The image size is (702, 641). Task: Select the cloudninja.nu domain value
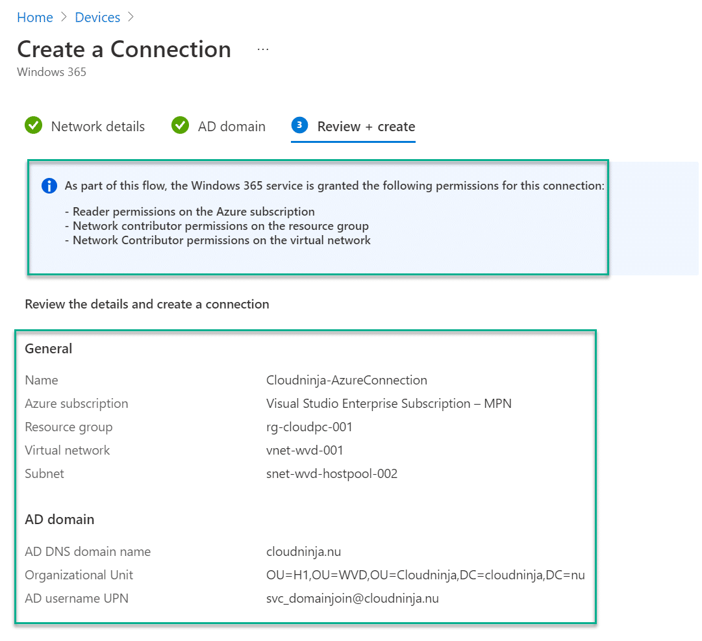click(x=303, y=551)
